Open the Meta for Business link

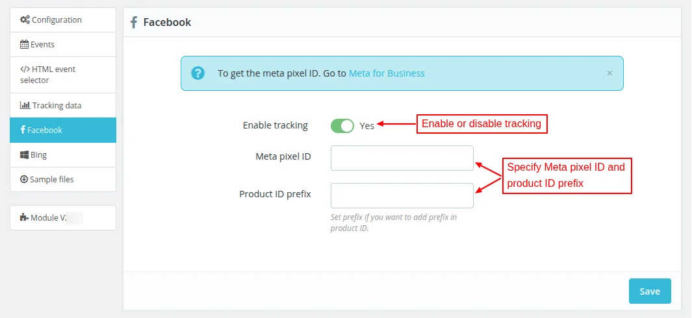point(387,73)
